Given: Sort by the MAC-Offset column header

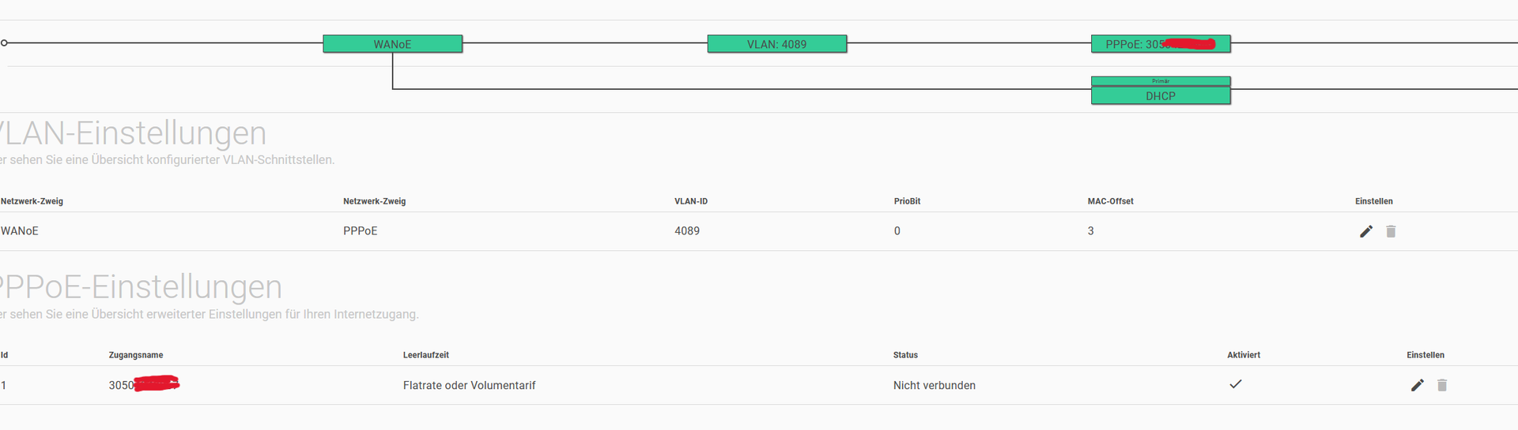Looking at the screenshot, I should (1110, 201).
